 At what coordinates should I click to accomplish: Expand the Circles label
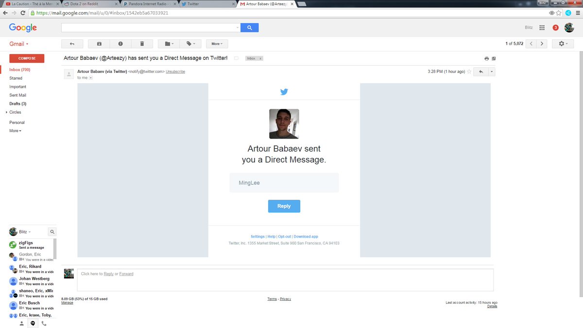click(6, 112)
